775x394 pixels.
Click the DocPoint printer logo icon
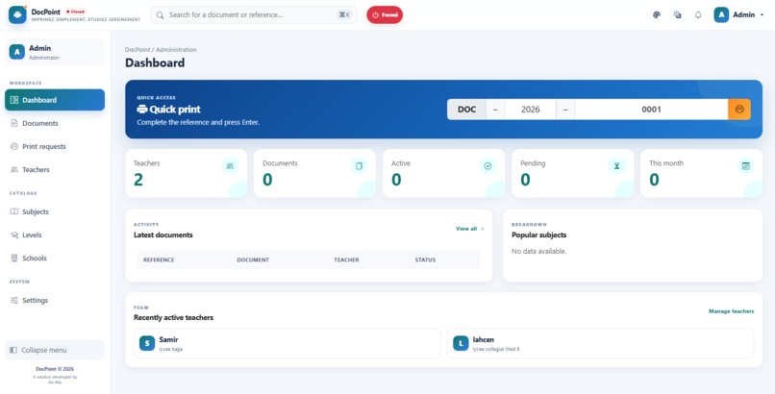pyautogui.click(x=18, y=14)
